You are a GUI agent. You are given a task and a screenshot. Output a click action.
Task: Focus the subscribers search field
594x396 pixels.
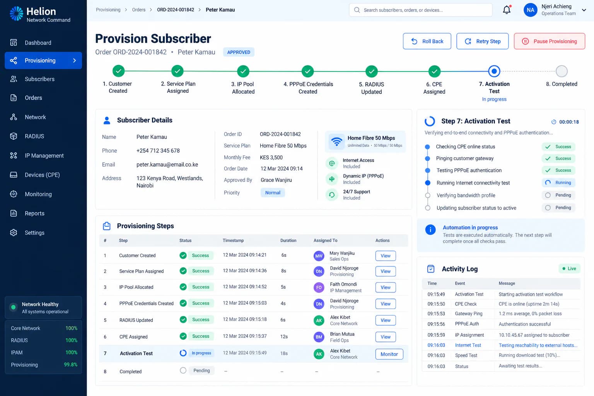421,10
